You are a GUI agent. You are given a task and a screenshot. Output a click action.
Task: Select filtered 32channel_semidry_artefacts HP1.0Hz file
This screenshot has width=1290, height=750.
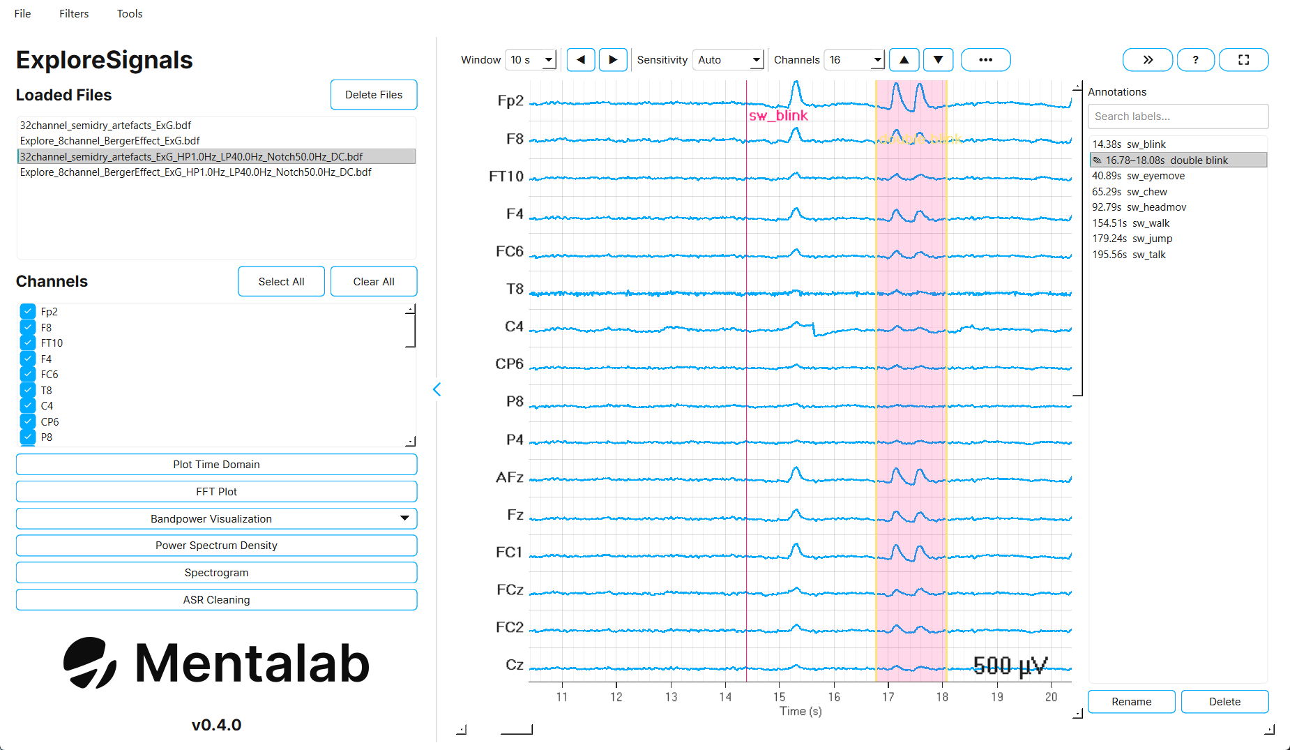(x=216, y=156)
